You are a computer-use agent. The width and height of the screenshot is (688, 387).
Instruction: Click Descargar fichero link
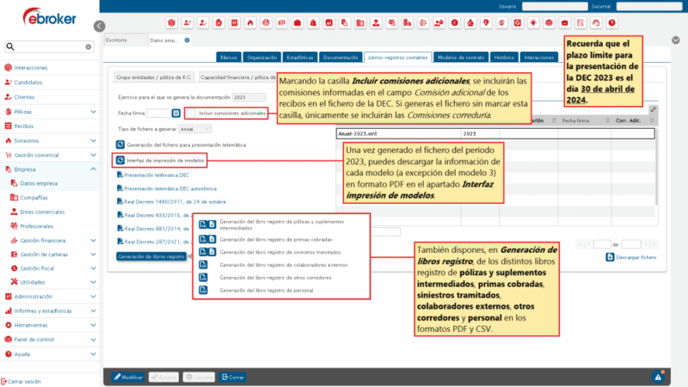631,257
